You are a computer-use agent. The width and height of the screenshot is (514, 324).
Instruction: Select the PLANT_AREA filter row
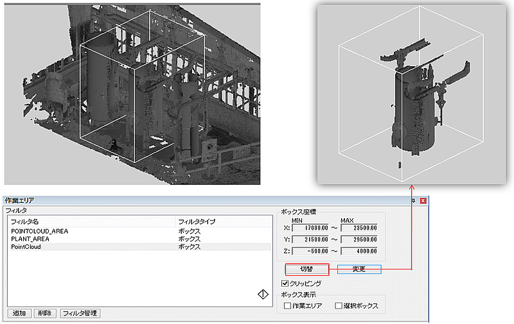tap(140, 239)
